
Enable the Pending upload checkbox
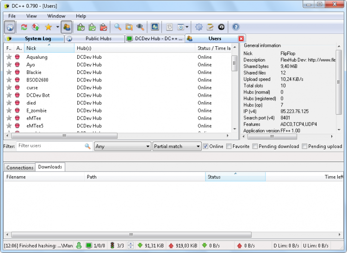pyautogui.click(x=304, y=146)
